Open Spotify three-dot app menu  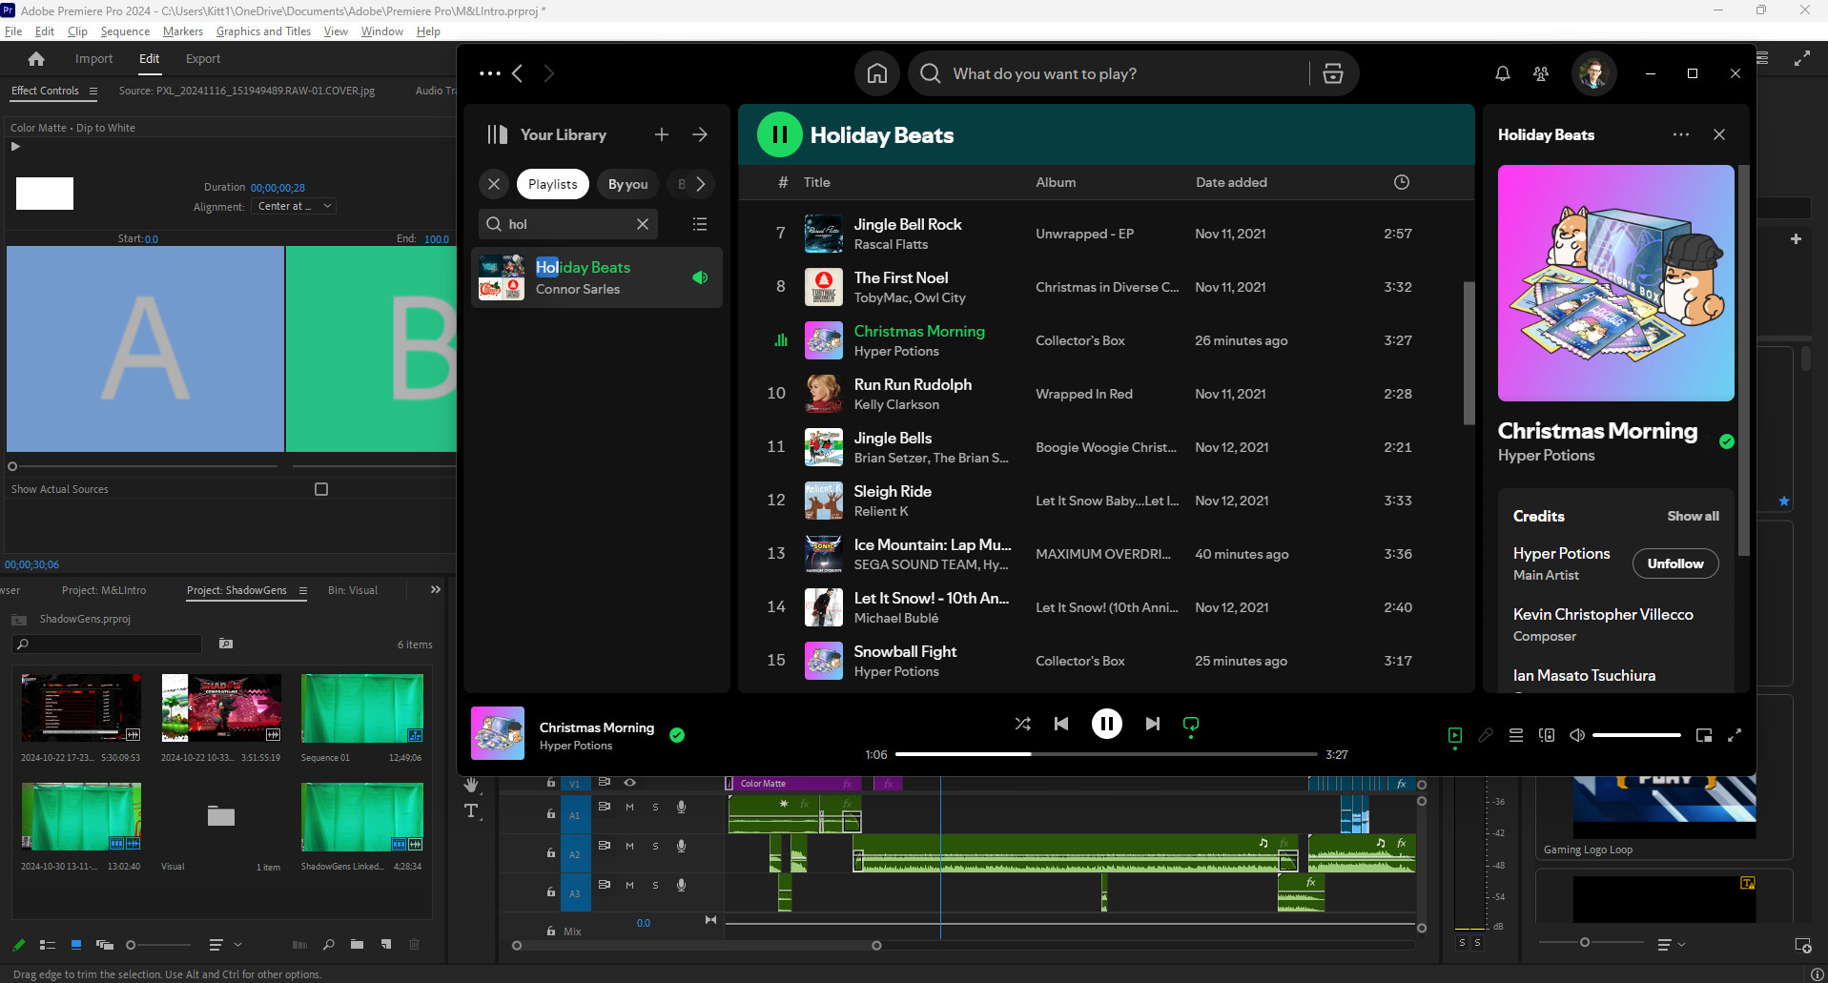490,73
